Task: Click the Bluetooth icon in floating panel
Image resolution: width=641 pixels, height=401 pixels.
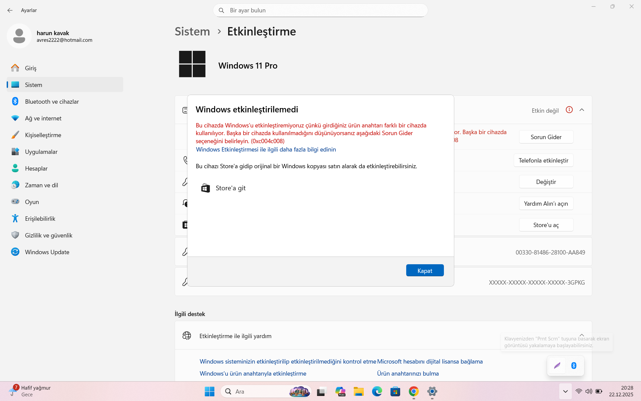Action: click(x=574, y=366)
